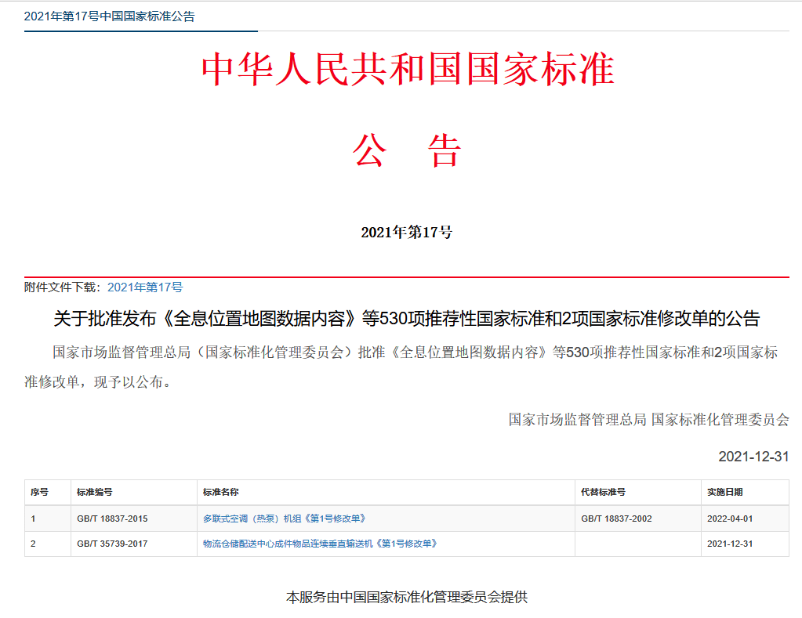The height and width of the screenshot is (618, 802).
Task: Click the replaced standard GB/T 18837-2002 cell
Action: point(616,519)
